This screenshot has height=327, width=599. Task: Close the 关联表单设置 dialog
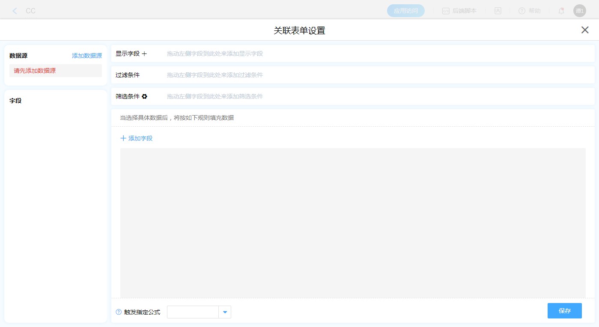(584, 30)
